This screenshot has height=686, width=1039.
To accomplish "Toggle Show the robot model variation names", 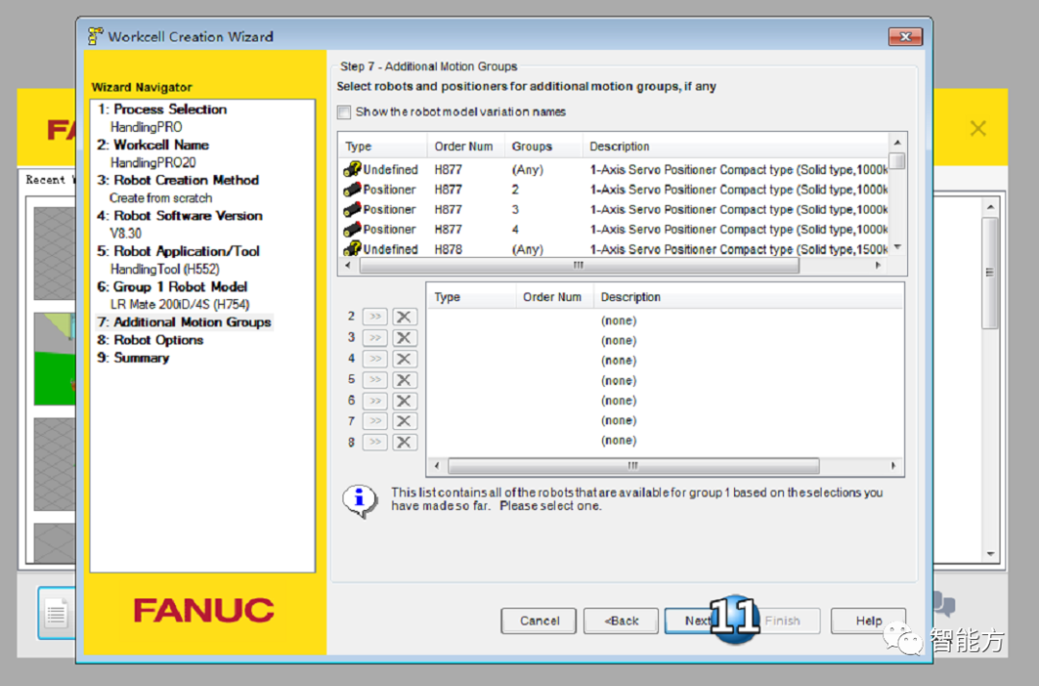I will click(x=343, y=112).
